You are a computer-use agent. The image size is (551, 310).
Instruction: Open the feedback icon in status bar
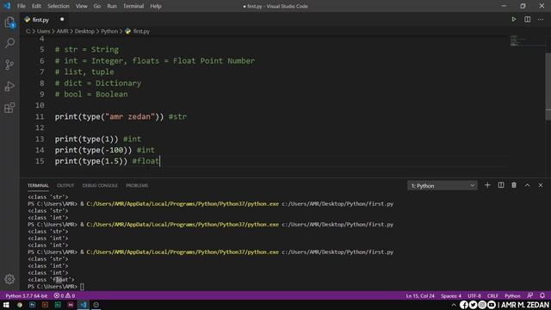[530, 295]
